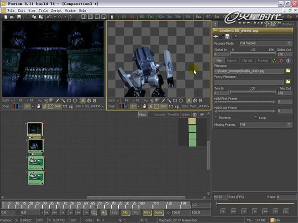Open the Import tab in Loader controls

click(231, 60)
